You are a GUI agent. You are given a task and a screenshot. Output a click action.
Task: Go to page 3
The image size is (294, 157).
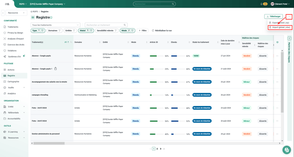(x=161, y=149)
